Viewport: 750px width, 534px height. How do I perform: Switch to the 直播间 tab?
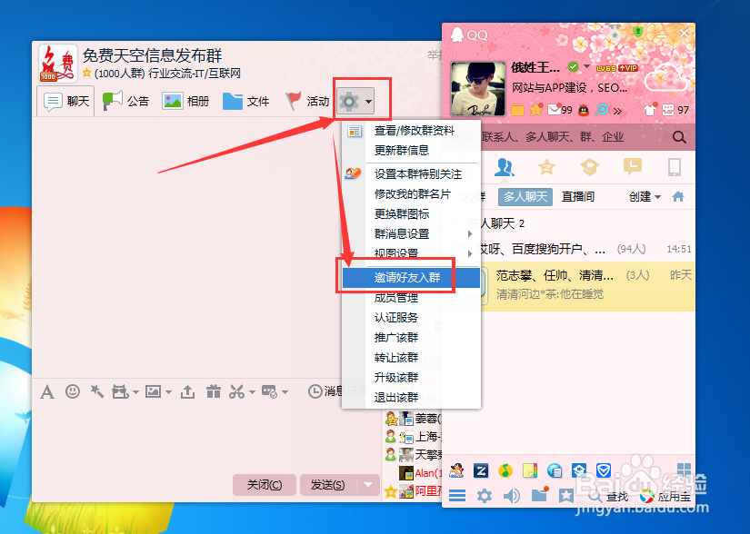(x=578, y=197)
